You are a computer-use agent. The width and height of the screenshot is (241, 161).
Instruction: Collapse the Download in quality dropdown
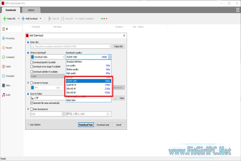pyautogui.click(x=109, y=57)
